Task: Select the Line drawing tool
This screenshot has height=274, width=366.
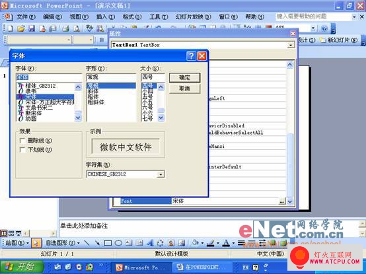Action: click(87, 243)
